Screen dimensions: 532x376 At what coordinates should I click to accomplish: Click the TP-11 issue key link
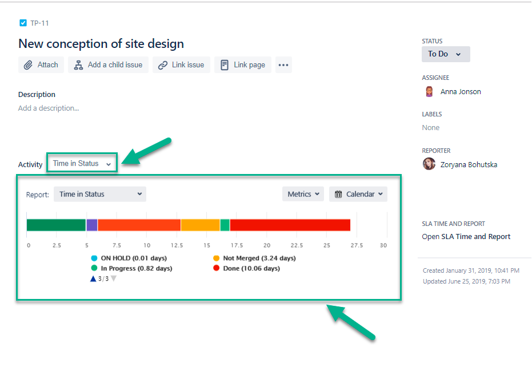(x=39, y=23)
